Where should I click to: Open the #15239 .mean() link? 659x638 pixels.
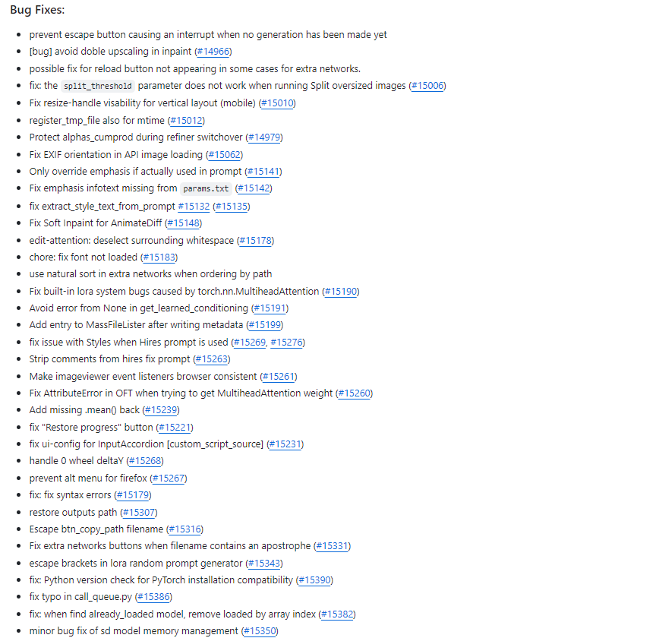(x=161, y=410)
